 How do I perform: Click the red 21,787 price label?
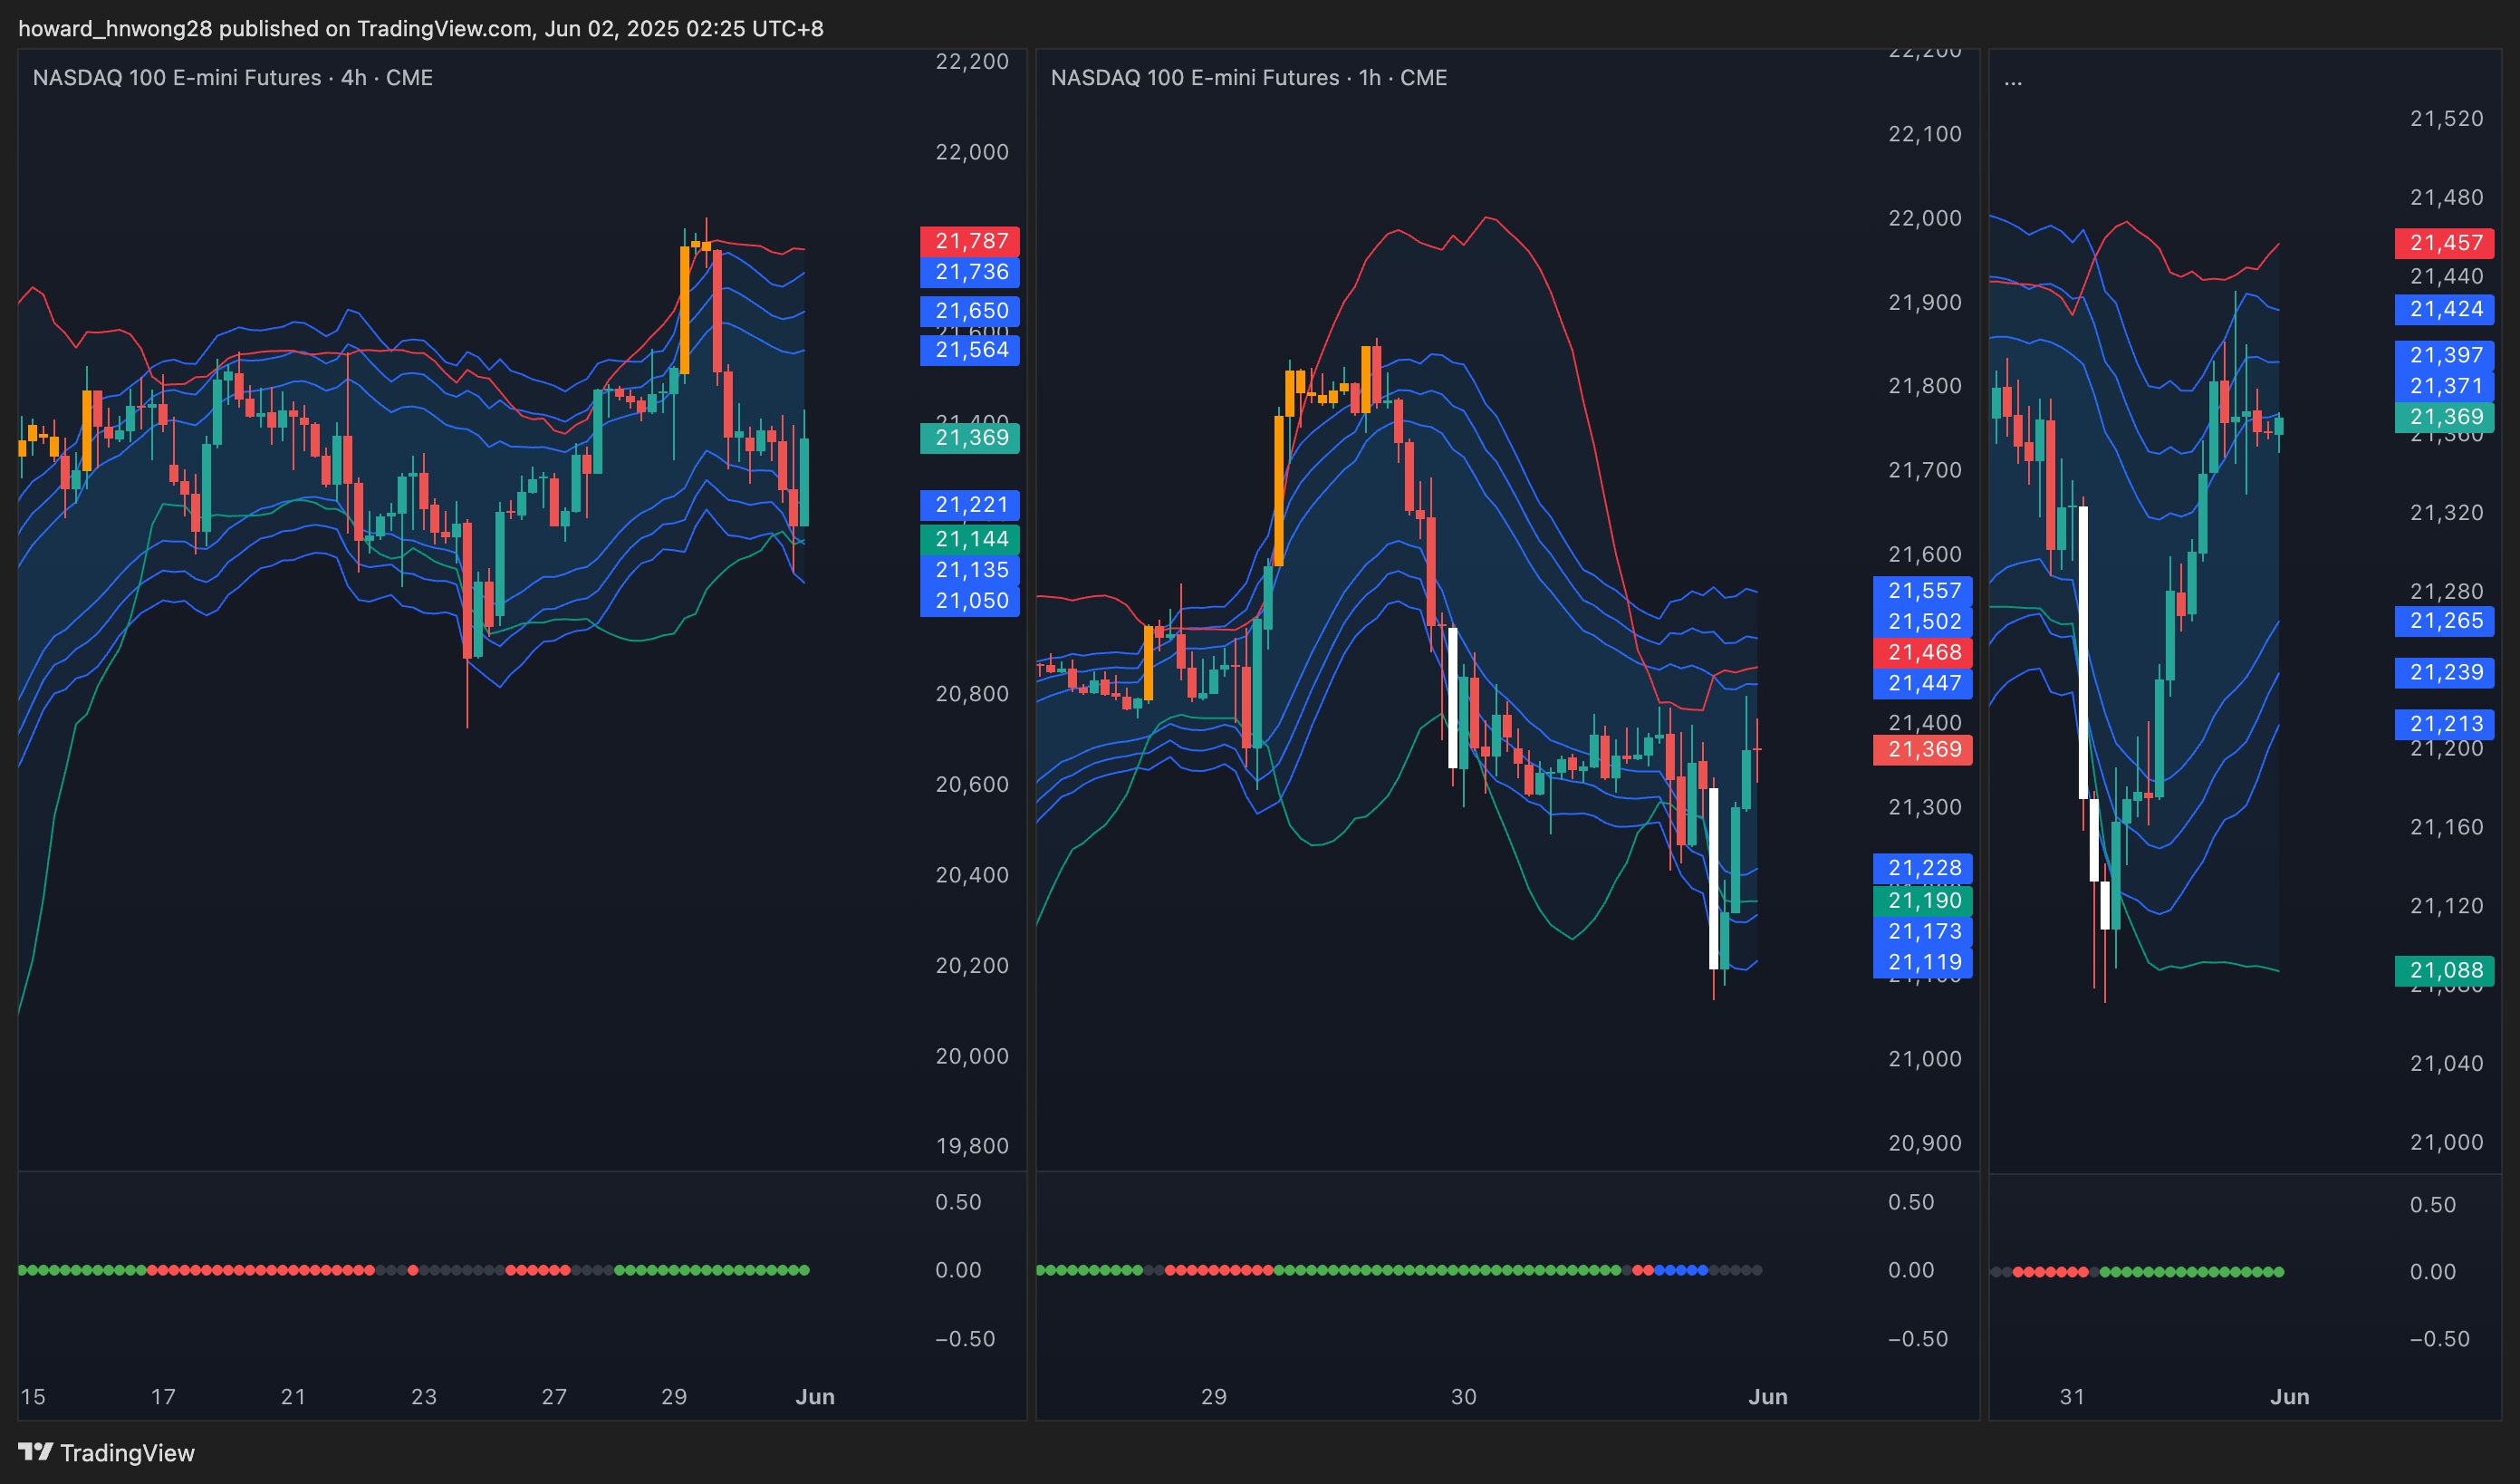[970, 241]
